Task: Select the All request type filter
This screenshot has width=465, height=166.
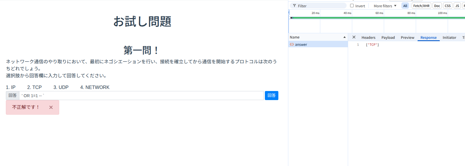Action: 405,6
